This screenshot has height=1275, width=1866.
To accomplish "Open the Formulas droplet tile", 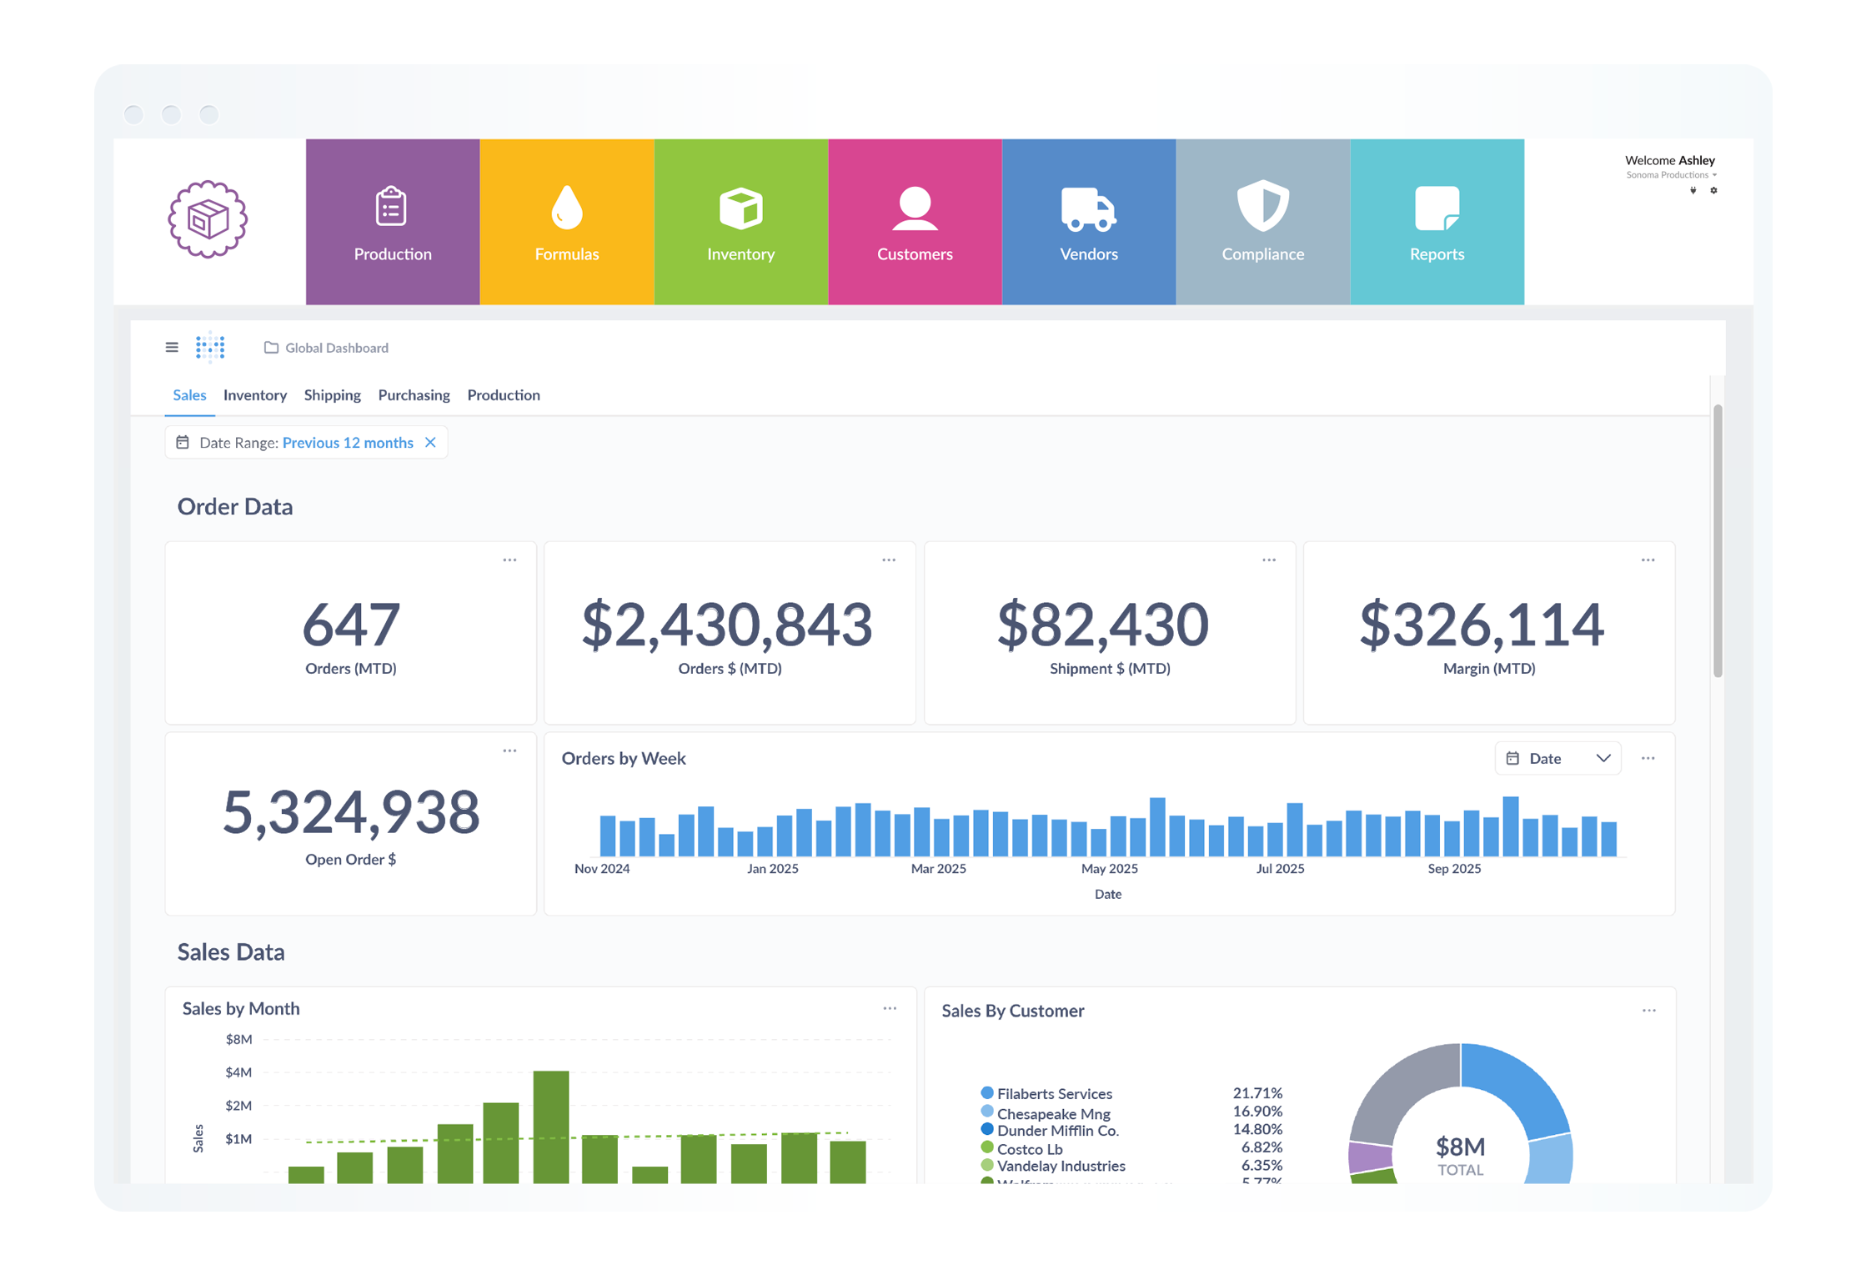I will [566, 222].
